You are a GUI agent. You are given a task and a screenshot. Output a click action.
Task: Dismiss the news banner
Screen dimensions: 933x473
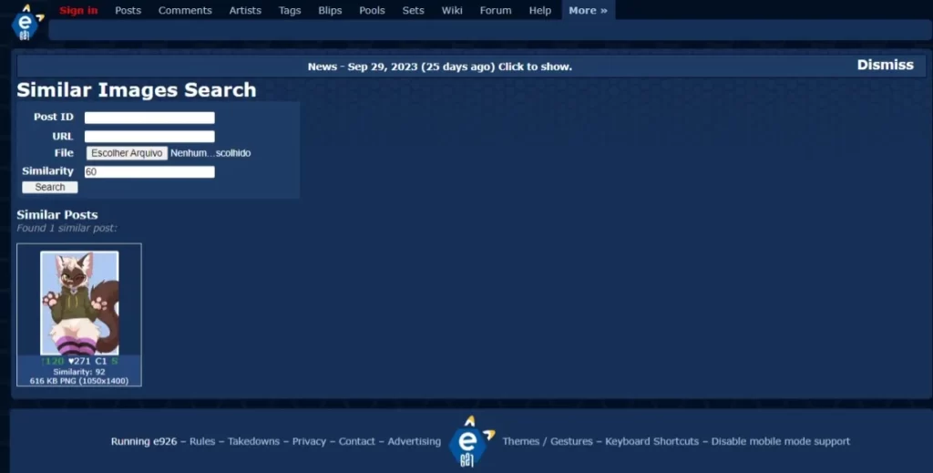pyautogui.click(x=884, y=65)
